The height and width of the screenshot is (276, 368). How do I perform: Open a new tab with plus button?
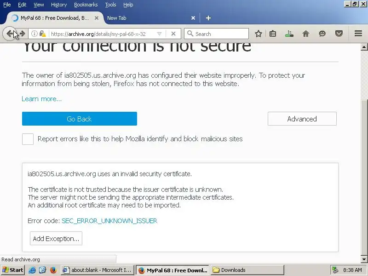[208, 18]
